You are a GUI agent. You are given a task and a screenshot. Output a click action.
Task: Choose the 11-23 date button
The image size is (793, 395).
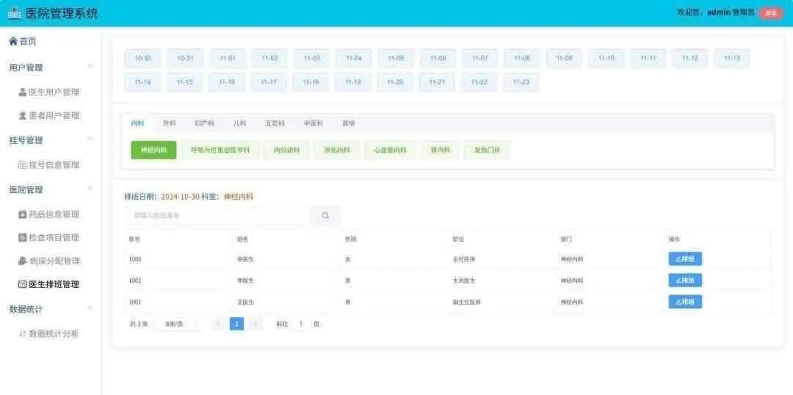click(521, 82)
